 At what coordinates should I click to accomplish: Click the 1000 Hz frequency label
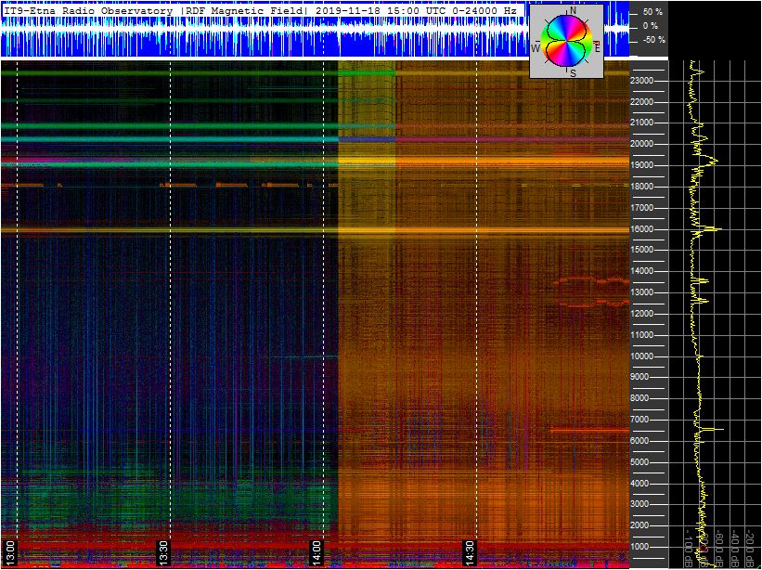click(641, 547)
